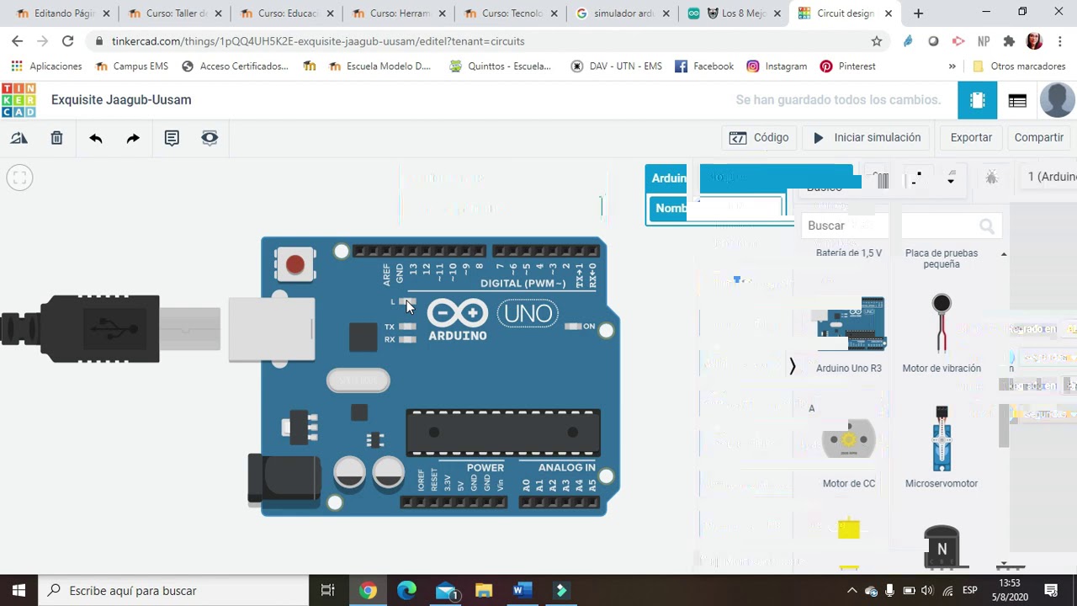This screenshot has width=1077, height=606.
Task: Switch to component list view
Action: point(1017,100)
